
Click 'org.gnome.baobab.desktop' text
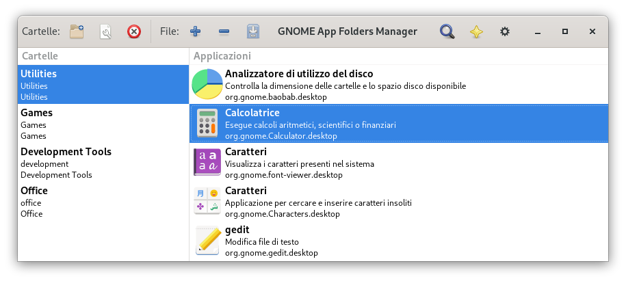click(276, 97)
